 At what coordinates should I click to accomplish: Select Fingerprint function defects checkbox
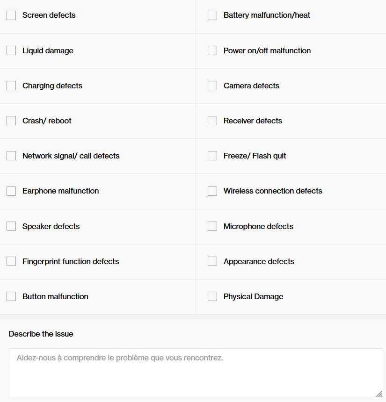pyautogui.click(x=11, y=261)
